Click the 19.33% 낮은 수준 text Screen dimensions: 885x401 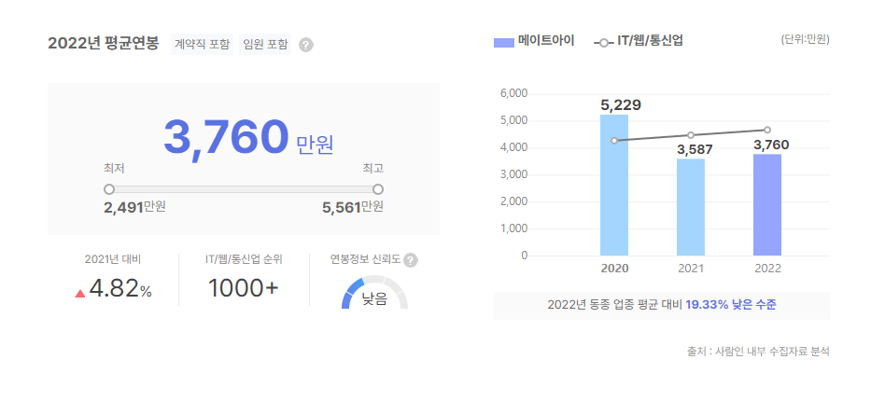coord(731,305)
